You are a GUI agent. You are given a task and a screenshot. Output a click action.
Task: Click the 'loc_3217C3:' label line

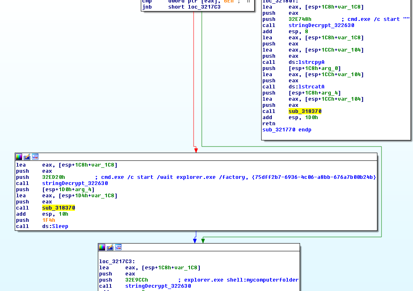(x=117, y=262)
